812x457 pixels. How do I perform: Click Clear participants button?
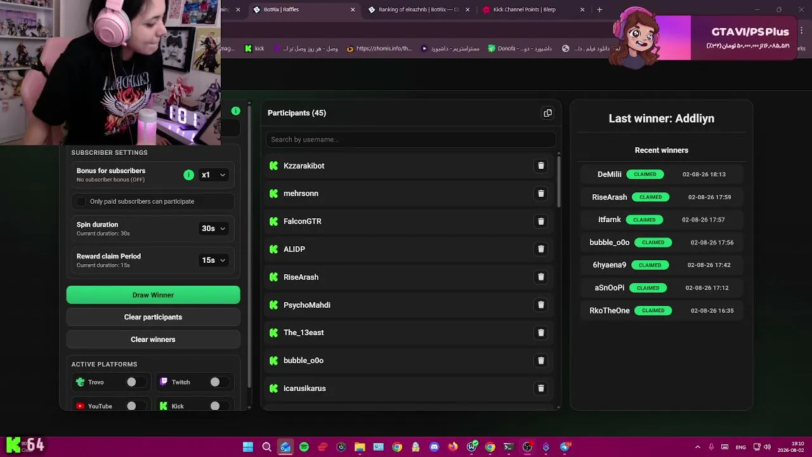(x=153, y=317)
